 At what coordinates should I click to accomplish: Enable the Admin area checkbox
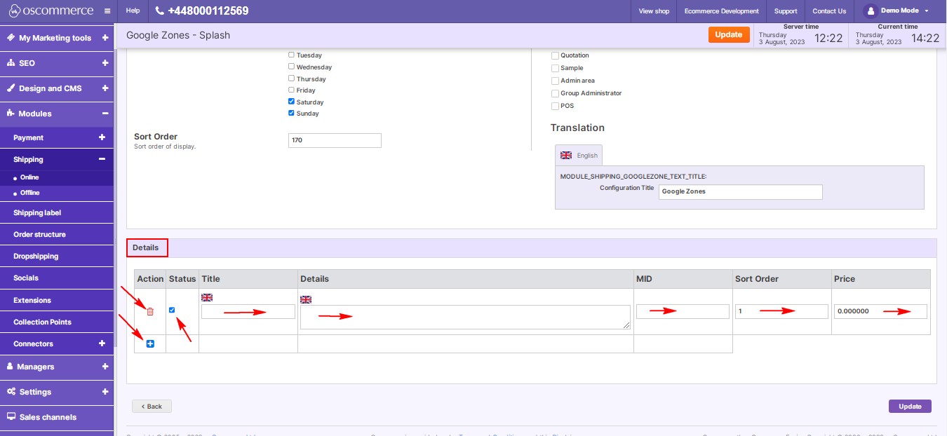555,81
